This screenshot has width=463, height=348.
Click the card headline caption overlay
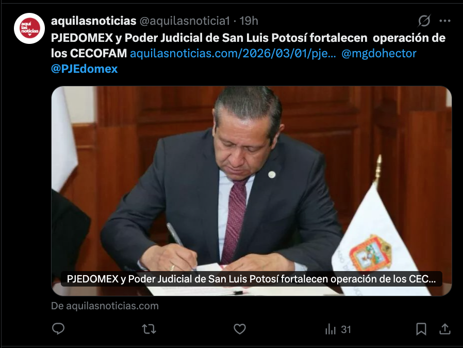pyautogui.click(x=252, y=279)
